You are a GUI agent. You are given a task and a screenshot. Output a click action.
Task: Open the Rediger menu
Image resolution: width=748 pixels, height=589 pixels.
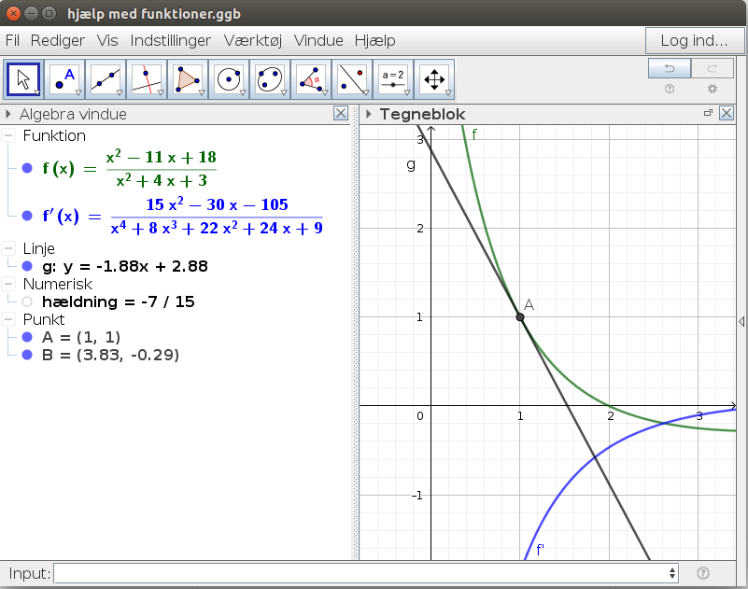point(58,40)
